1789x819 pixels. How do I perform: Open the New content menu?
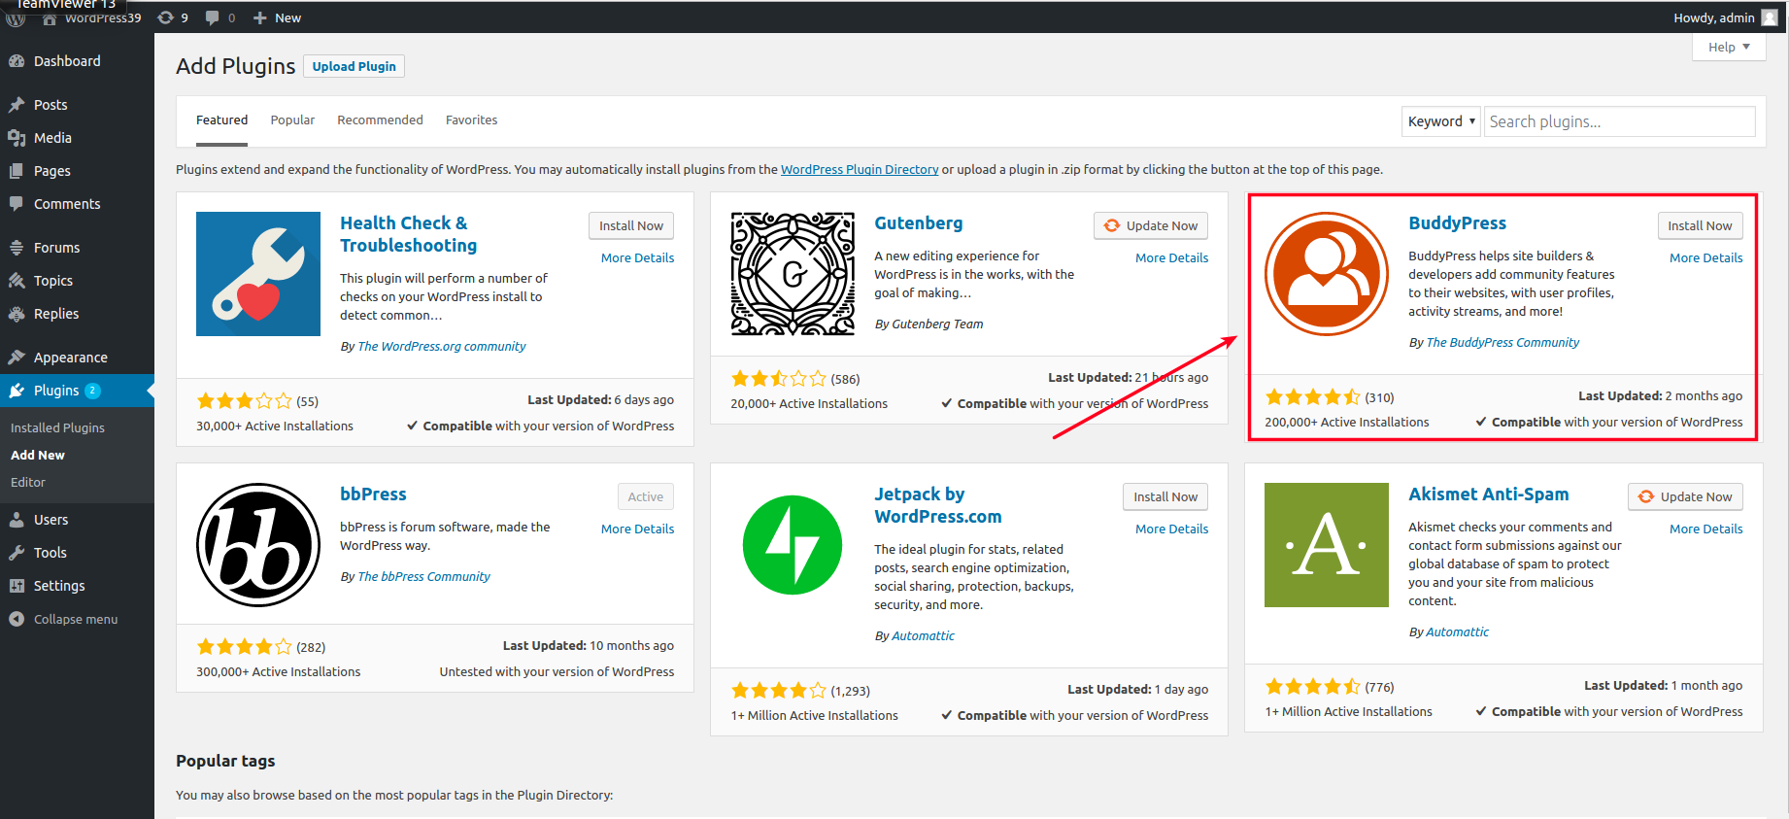pos(277,17)
